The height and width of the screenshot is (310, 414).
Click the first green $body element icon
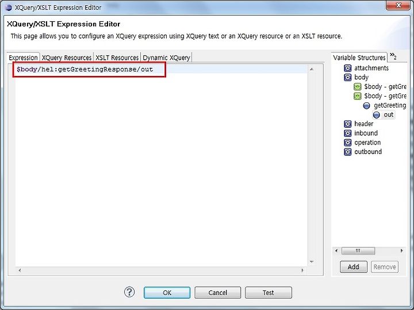click(357, 87)
